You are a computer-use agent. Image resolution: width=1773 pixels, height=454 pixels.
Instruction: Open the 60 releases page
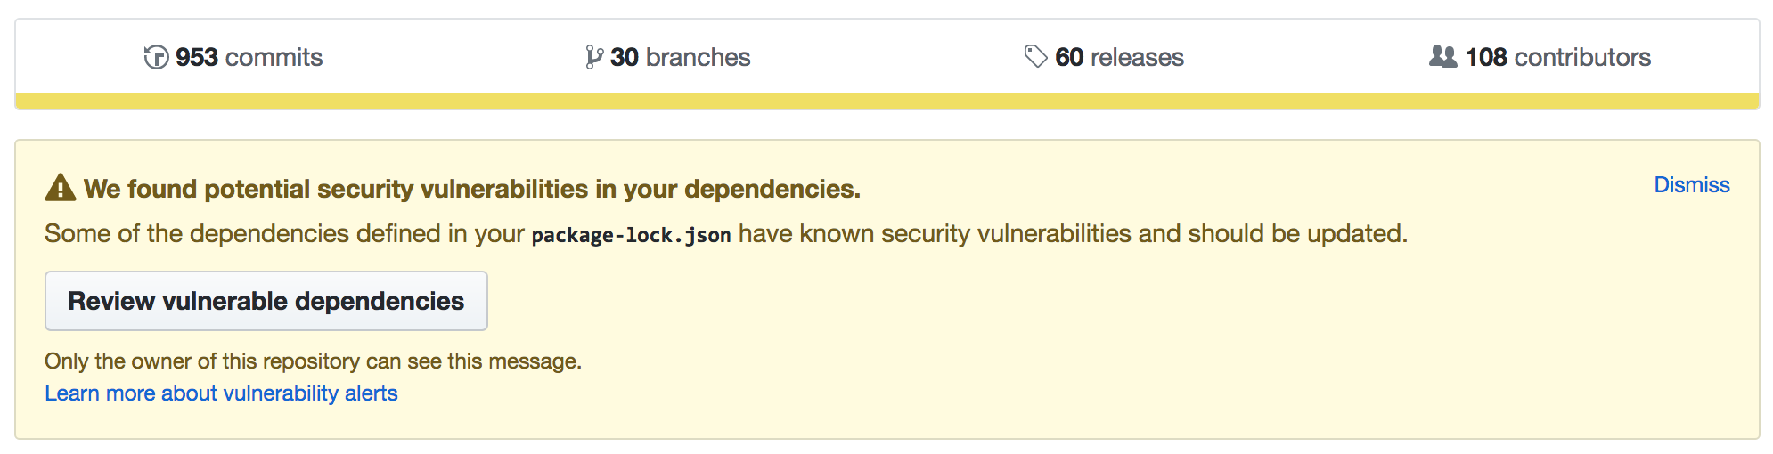tap(1104, 57)
